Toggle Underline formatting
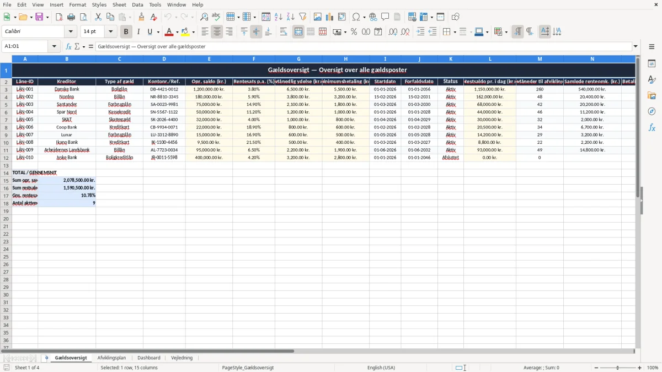The width and height of the screenshot is (662, 372). tap(150, 32)
